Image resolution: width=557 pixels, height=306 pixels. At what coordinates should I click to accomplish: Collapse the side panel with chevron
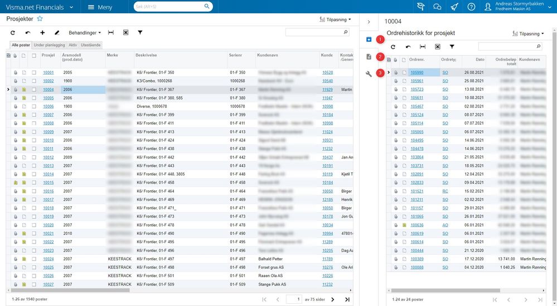[369, 22]
